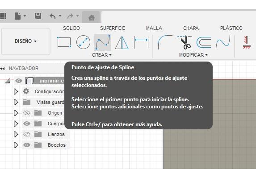Select the Bocetos tree item
This screenshot has width=256, height=169.
click(57, 145)
